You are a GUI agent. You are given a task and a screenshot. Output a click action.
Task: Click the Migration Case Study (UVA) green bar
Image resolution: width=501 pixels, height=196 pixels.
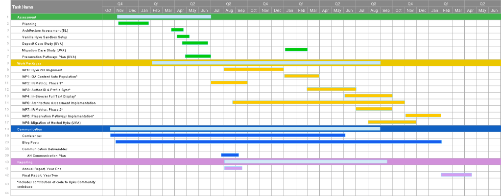click(x=296, y=50)
